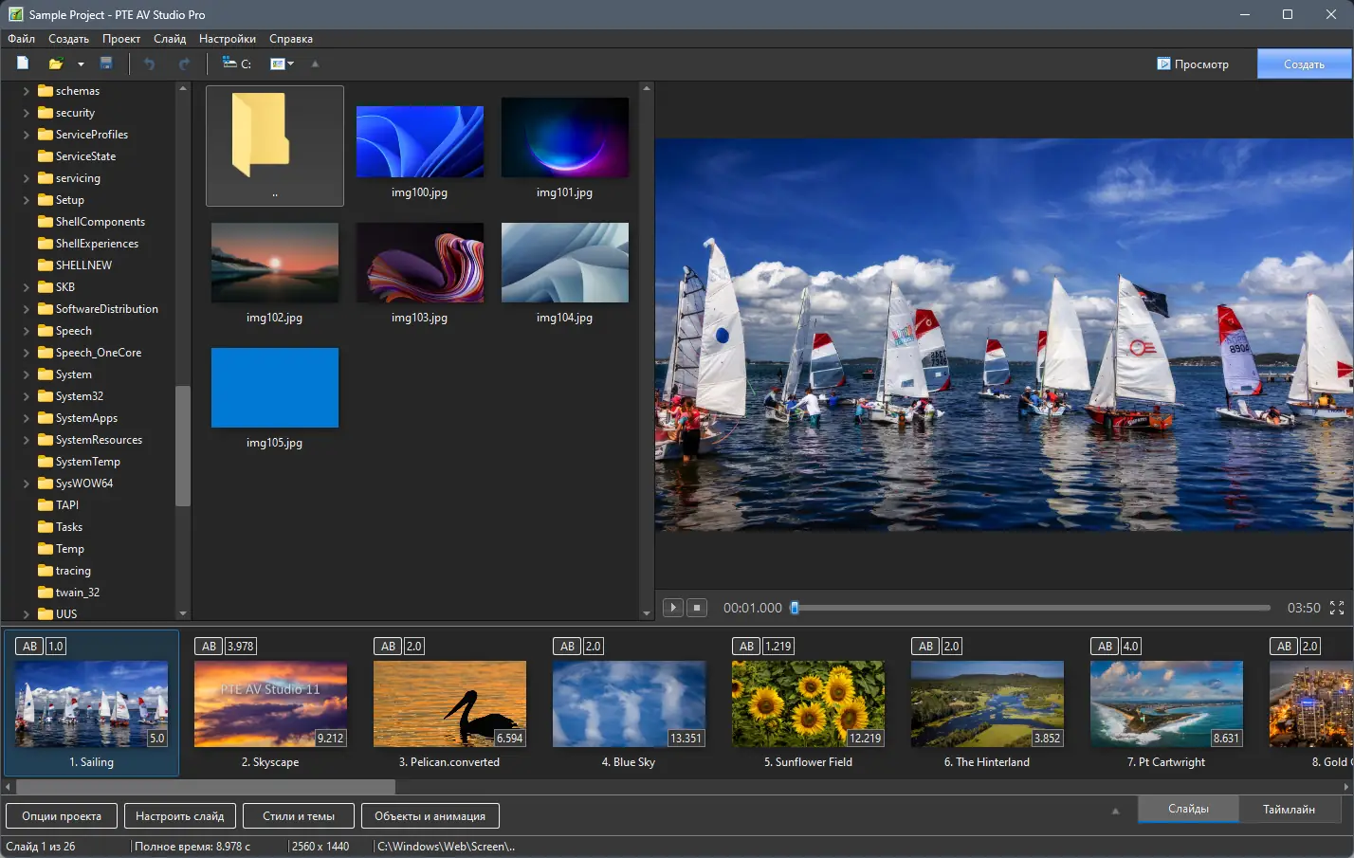This screenshot has width=1354, height=858.
Task: Switch to the Таймлайн view
Action: [x=1288, y=809]
